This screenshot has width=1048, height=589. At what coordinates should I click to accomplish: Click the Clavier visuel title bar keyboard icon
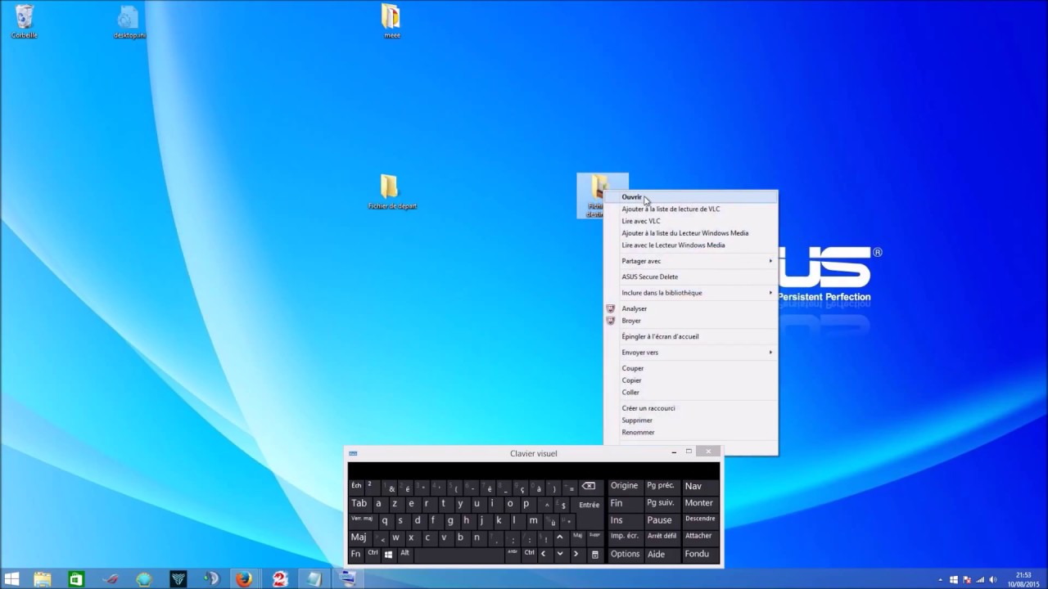click(x=353, y=453)
